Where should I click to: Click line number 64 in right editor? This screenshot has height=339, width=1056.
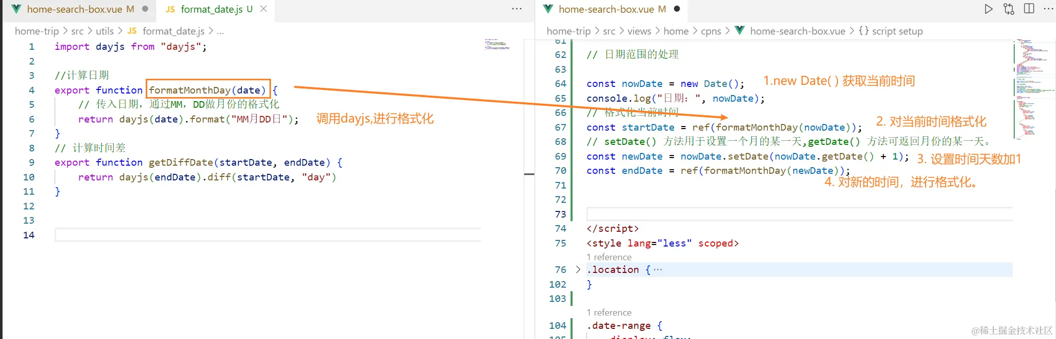(x=560, y=84)
